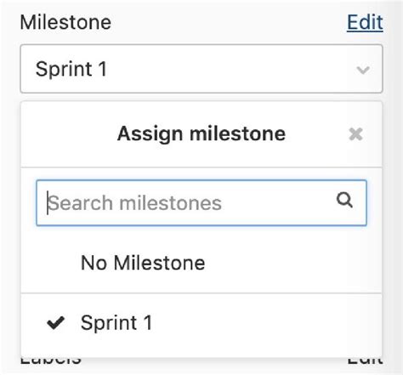Click the Sprint 1 text in dropdown box
This screenshot has height=375, width=403.
click(x=71, y=69)
